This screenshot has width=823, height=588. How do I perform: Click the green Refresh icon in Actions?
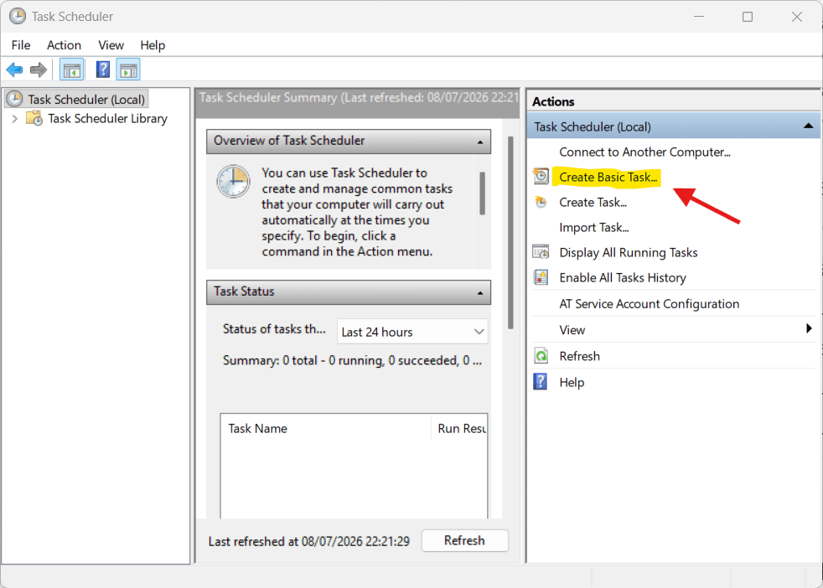[541, 356]
